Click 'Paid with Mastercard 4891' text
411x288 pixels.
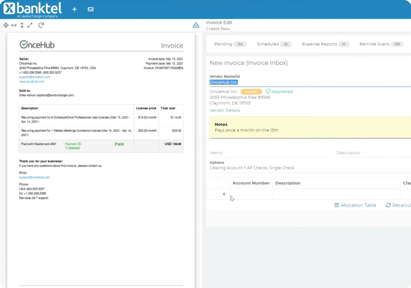pyautogui.click(x=39, y=144)
